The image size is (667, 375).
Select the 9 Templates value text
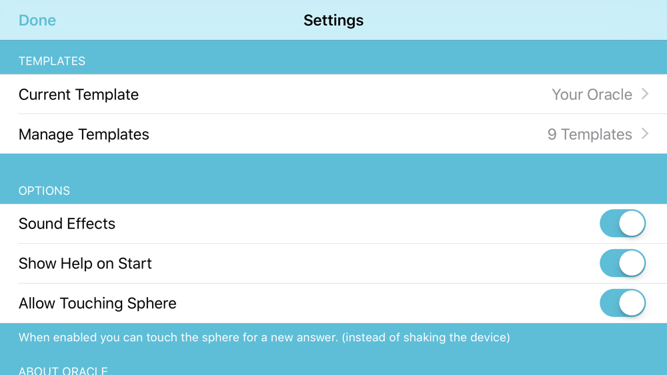[590, 134]
